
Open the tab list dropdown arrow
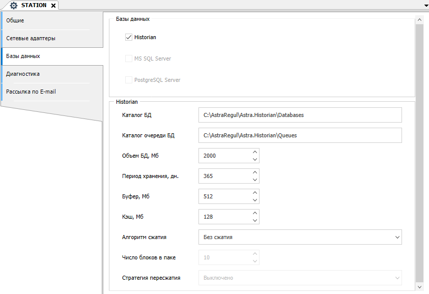(x=425, y=5)
